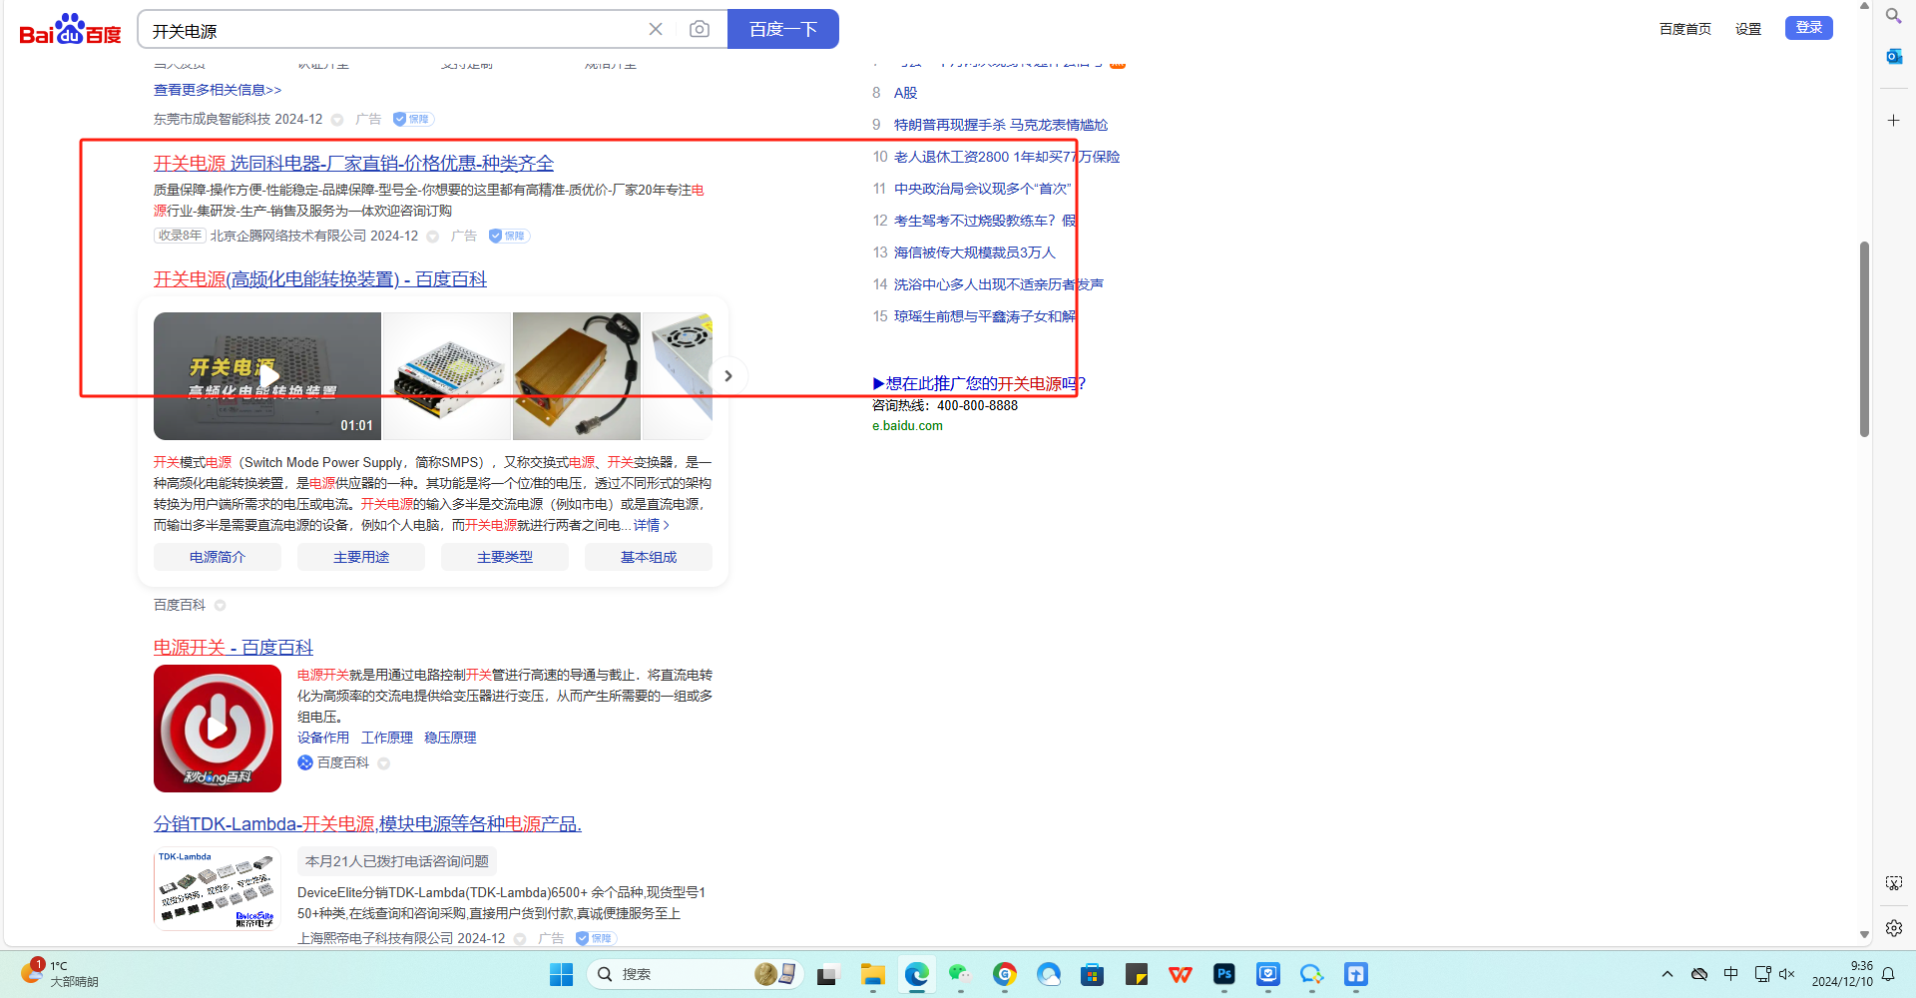Open the 设置 menu at top right
Viewport: 1916px width, 998px height.
click(x=1748, y=29)
